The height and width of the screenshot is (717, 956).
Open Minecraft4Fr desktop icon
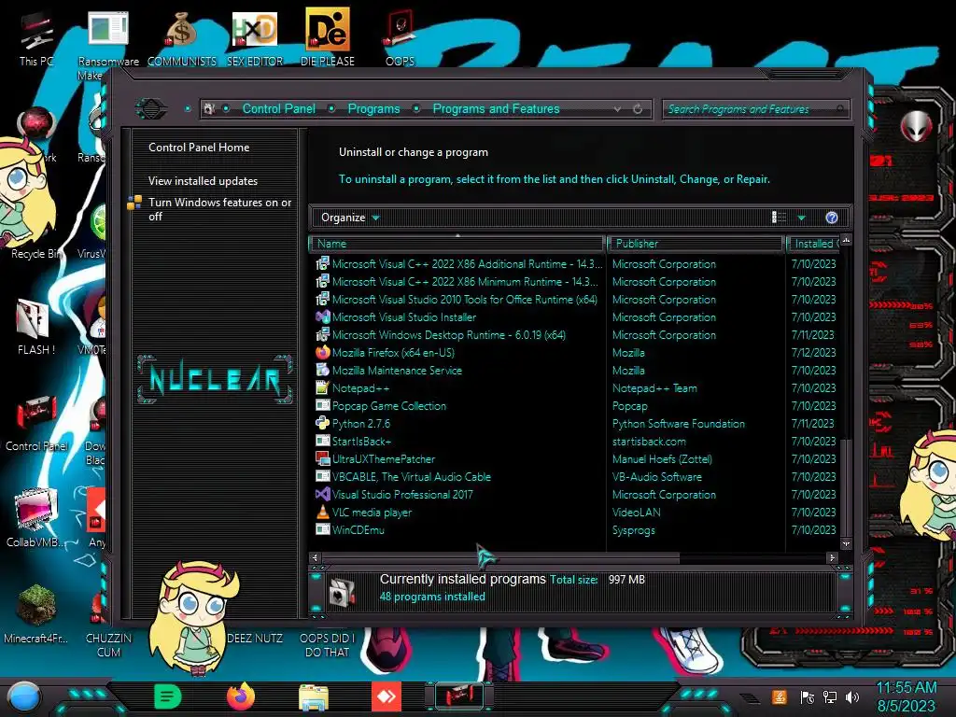coord(35,614)
